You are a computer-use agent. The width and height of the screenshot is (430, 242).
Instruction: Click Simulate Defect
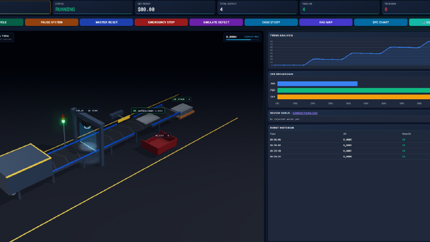[x=216, y=22]
